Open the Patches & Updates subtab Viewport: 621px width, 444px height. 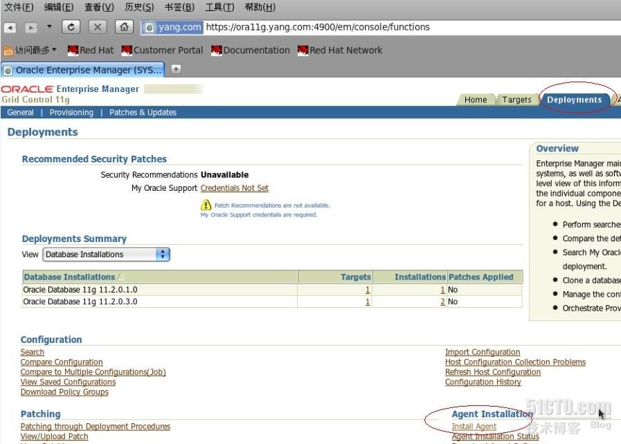tap(143, 113)
